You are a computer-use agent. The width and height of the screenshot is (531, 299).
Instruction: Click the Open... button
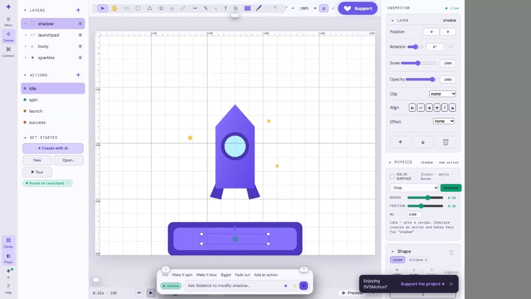coord(68,160)
